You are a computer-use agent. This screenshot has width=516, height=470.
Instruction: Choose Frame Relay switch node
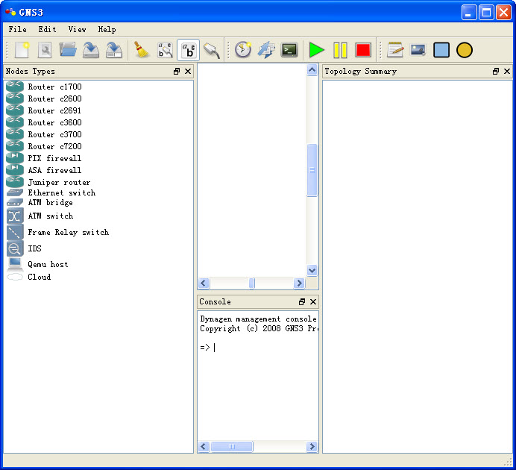tap(68, 232)
